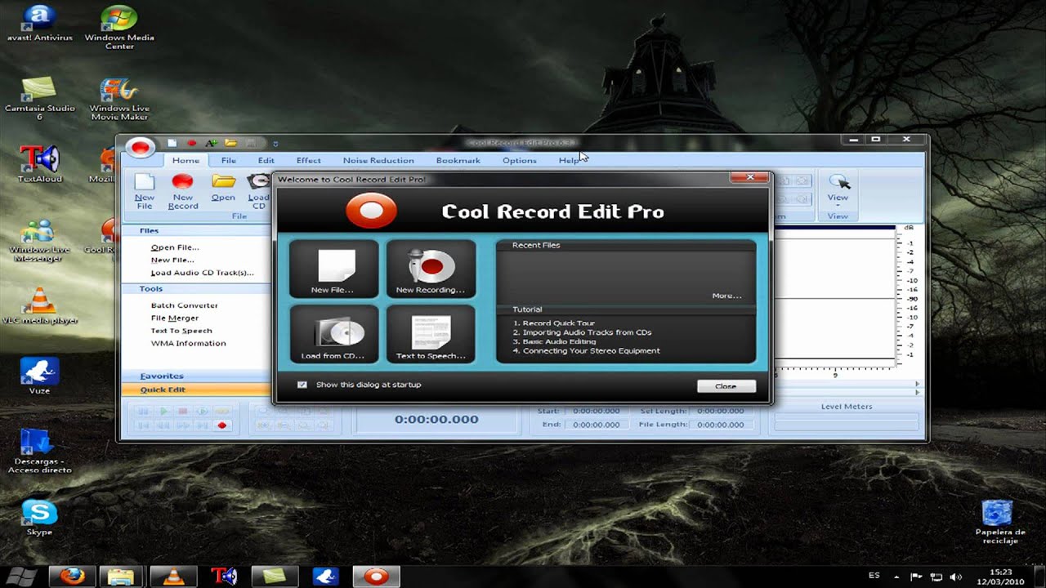Click Load Audio CD Track(s)... link
The image size is (1046, 588).
point(202,273)
